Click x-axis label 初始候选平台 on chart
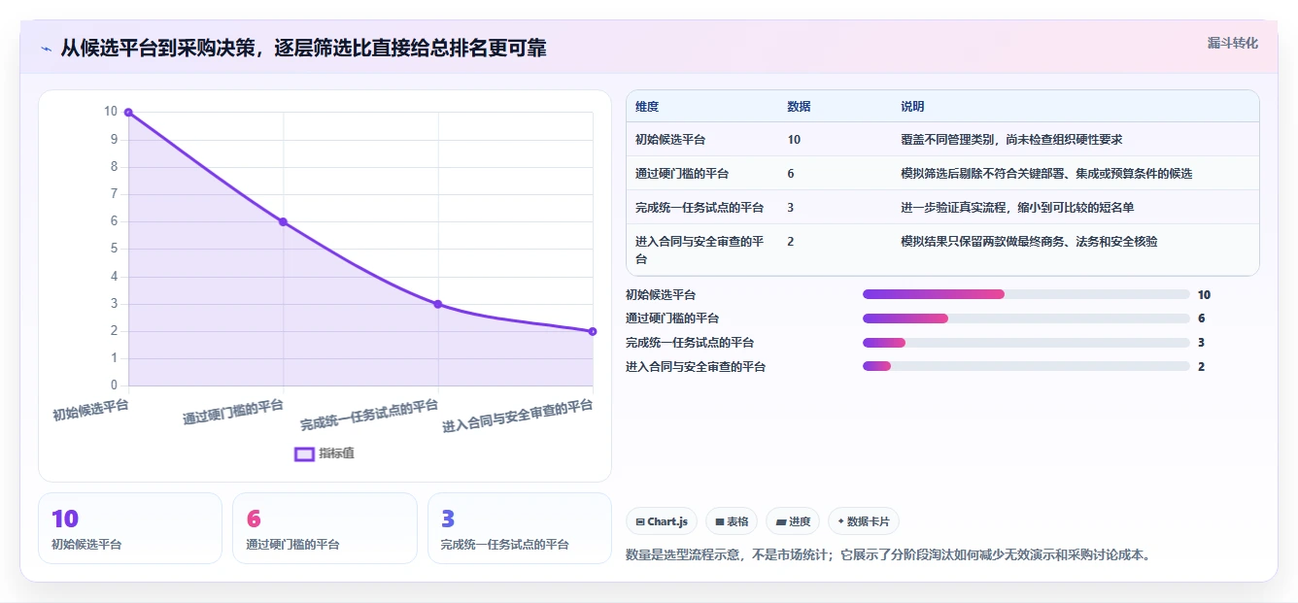The width and height of the screenshot is (1298, 603). pyautogui.click(x=90, y=410)
